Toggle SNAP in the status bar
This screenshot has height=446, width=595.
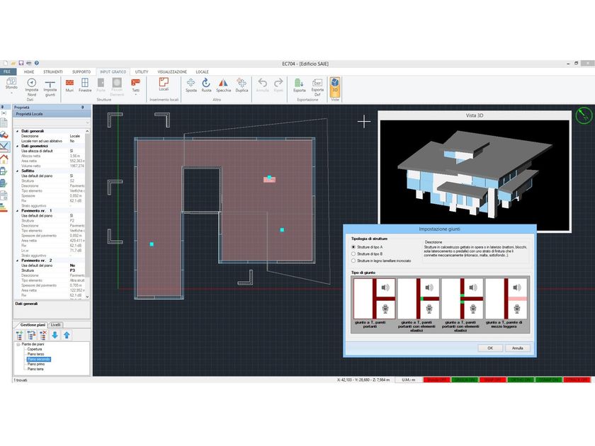click(x=492, y=379)
